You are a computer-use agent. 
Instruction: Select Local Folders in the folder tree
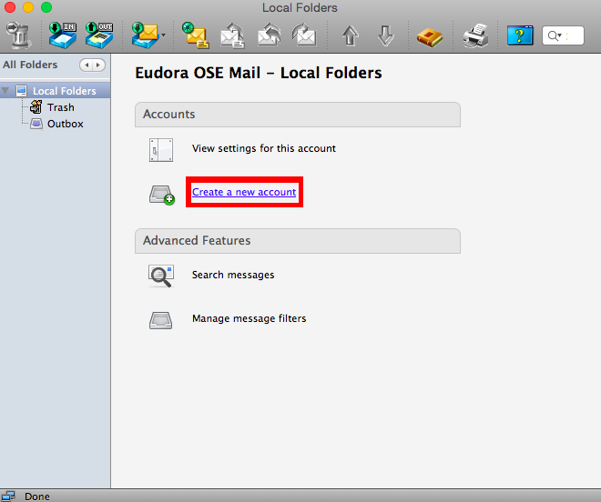64,91
